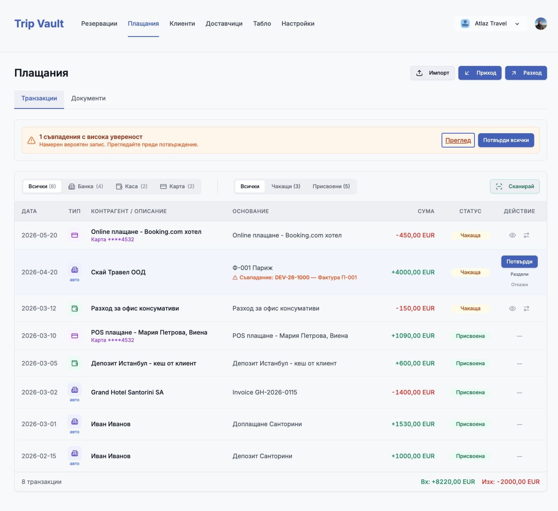Click card icon on POS плащане Мария Петрова row
558x511 pixels.
pos(75,336)
